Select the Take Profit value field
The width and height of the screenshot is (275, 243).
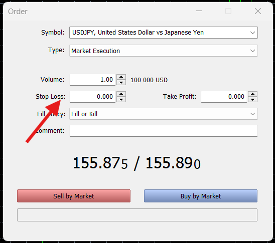tap(224, 97)
